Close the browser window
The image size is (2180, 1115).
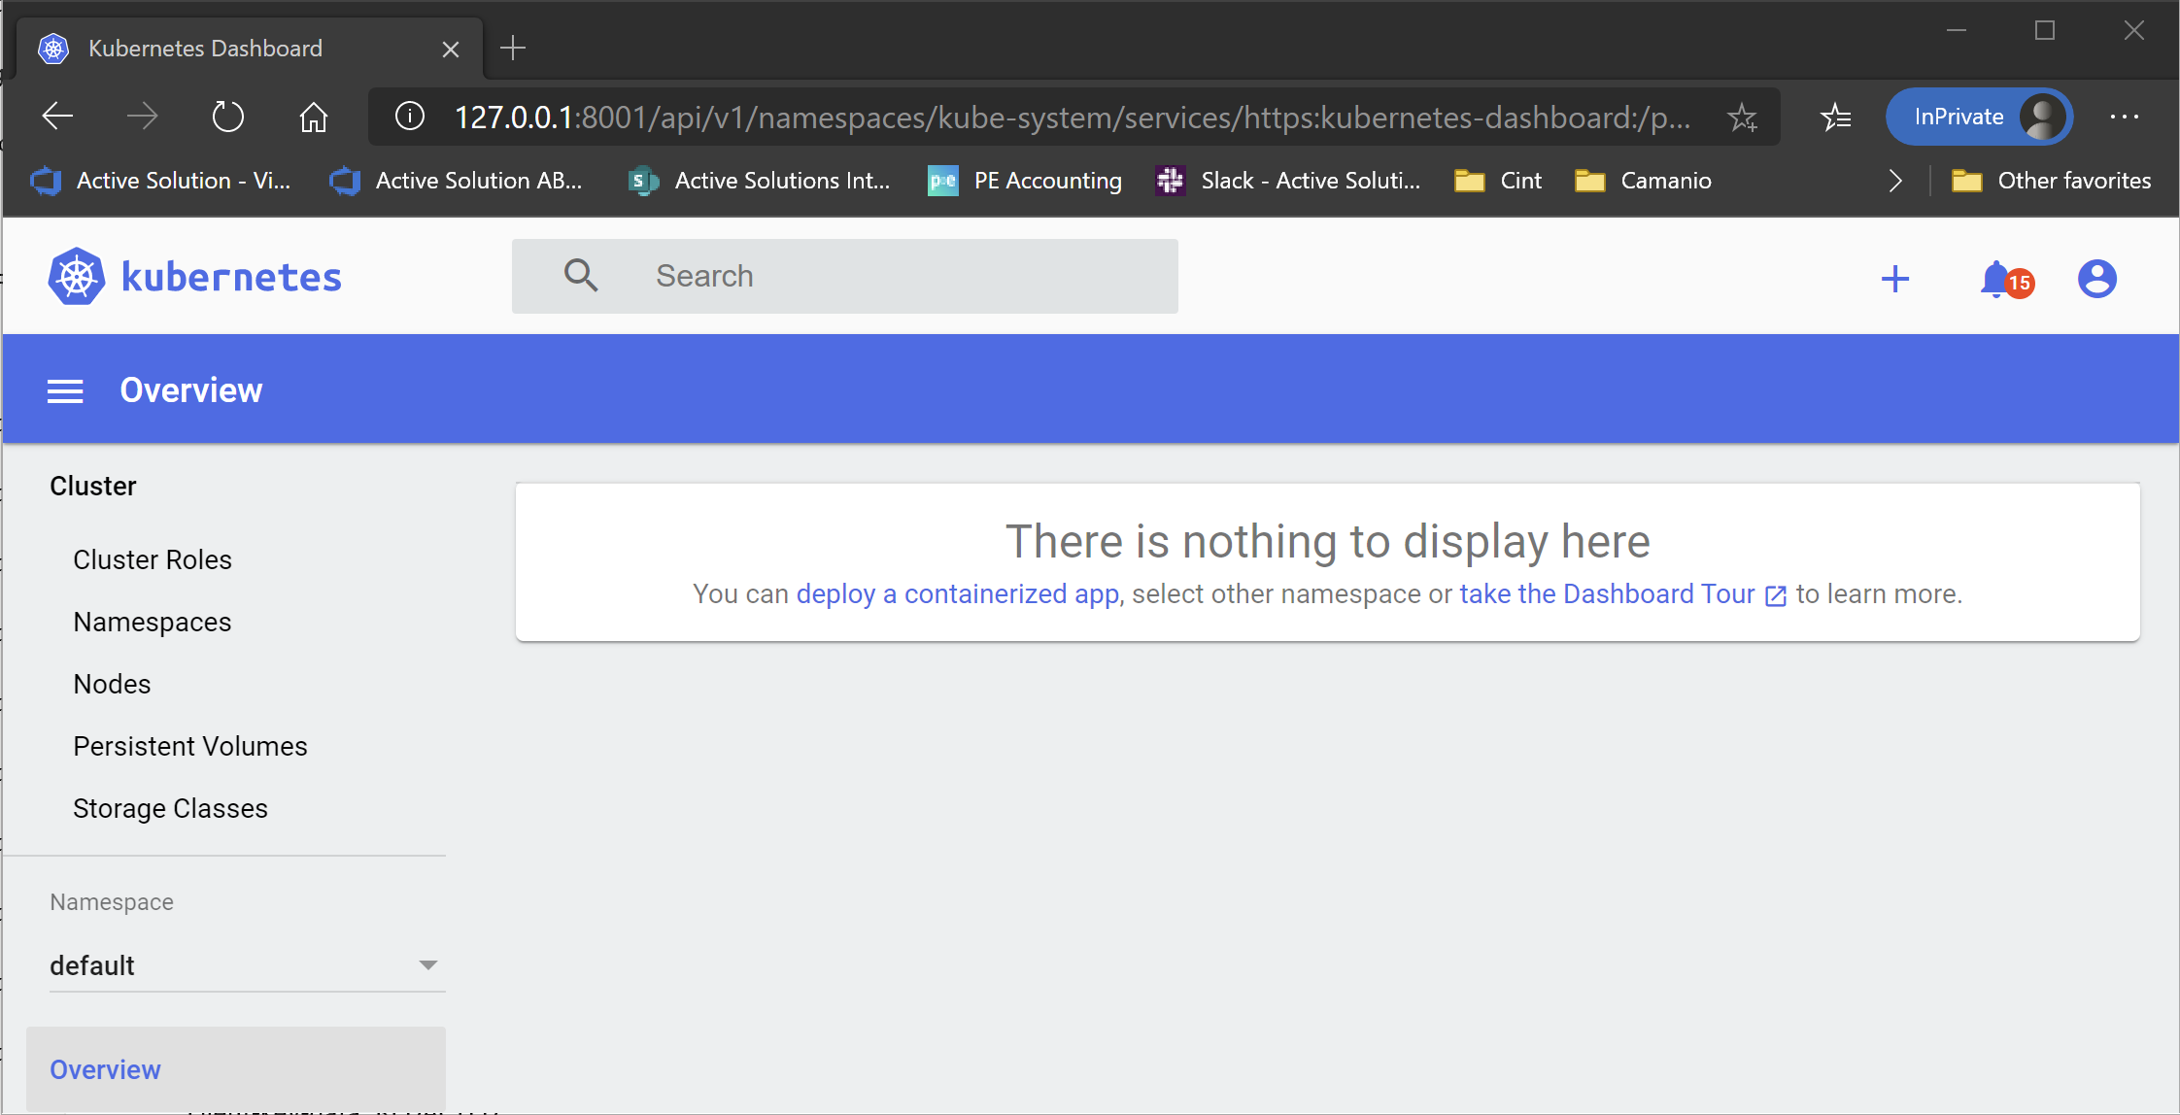click(2133, 30)
